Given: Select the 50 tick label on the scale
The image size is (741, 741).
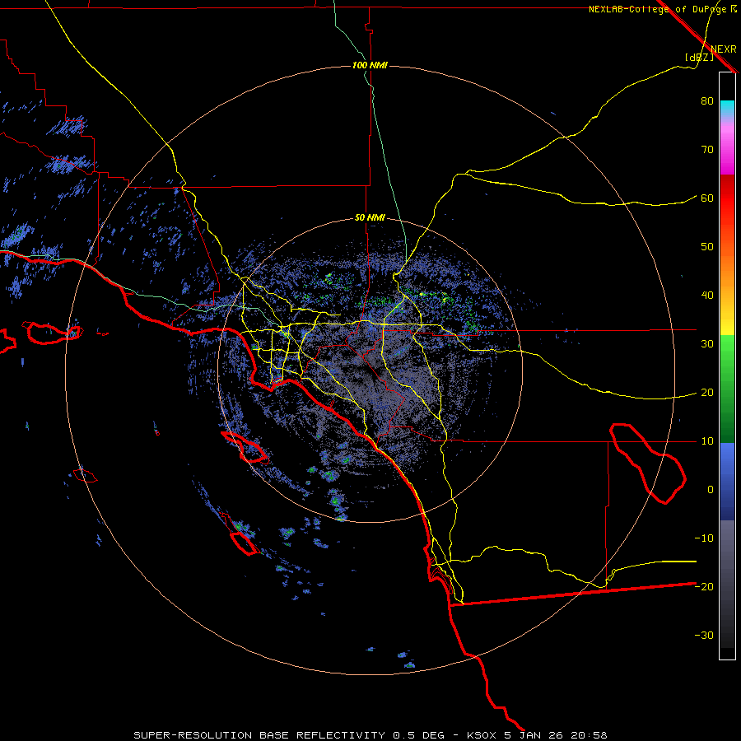Looking at the screenshot, I should tap(707, 247).
